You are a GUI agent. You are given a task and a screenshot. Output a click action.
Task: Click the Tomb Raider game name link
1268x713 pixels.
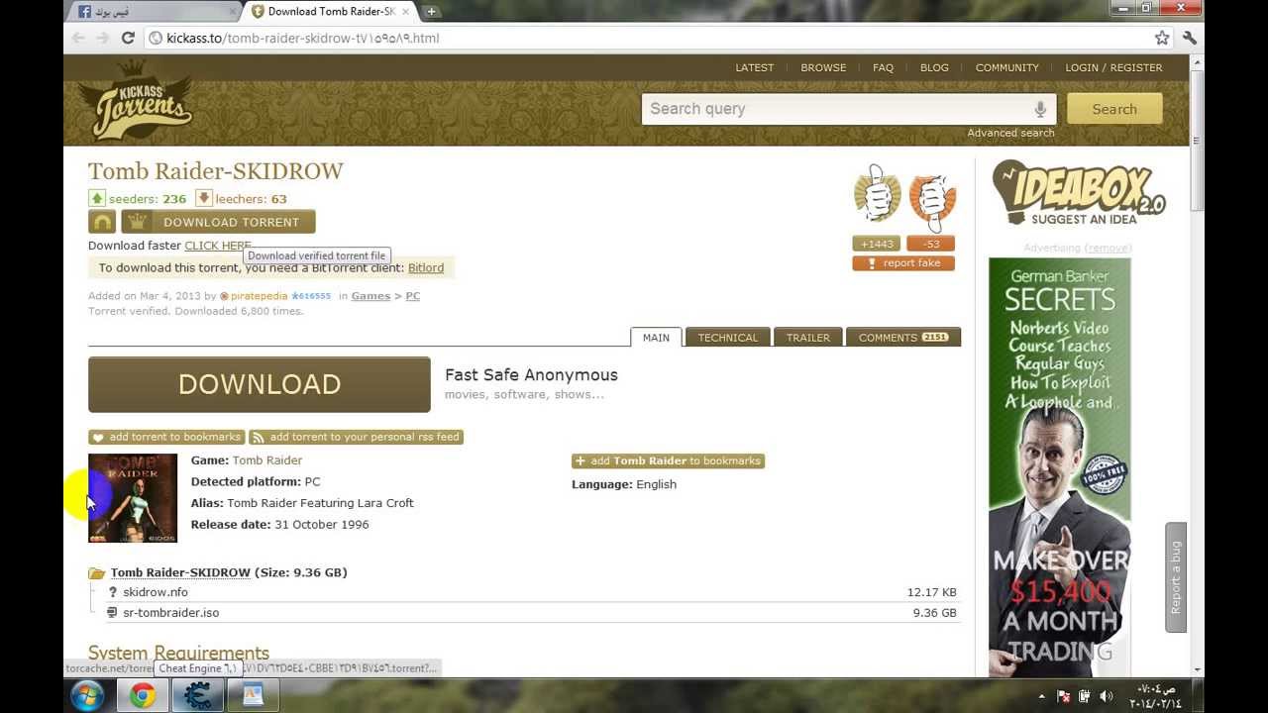[267, 460]
